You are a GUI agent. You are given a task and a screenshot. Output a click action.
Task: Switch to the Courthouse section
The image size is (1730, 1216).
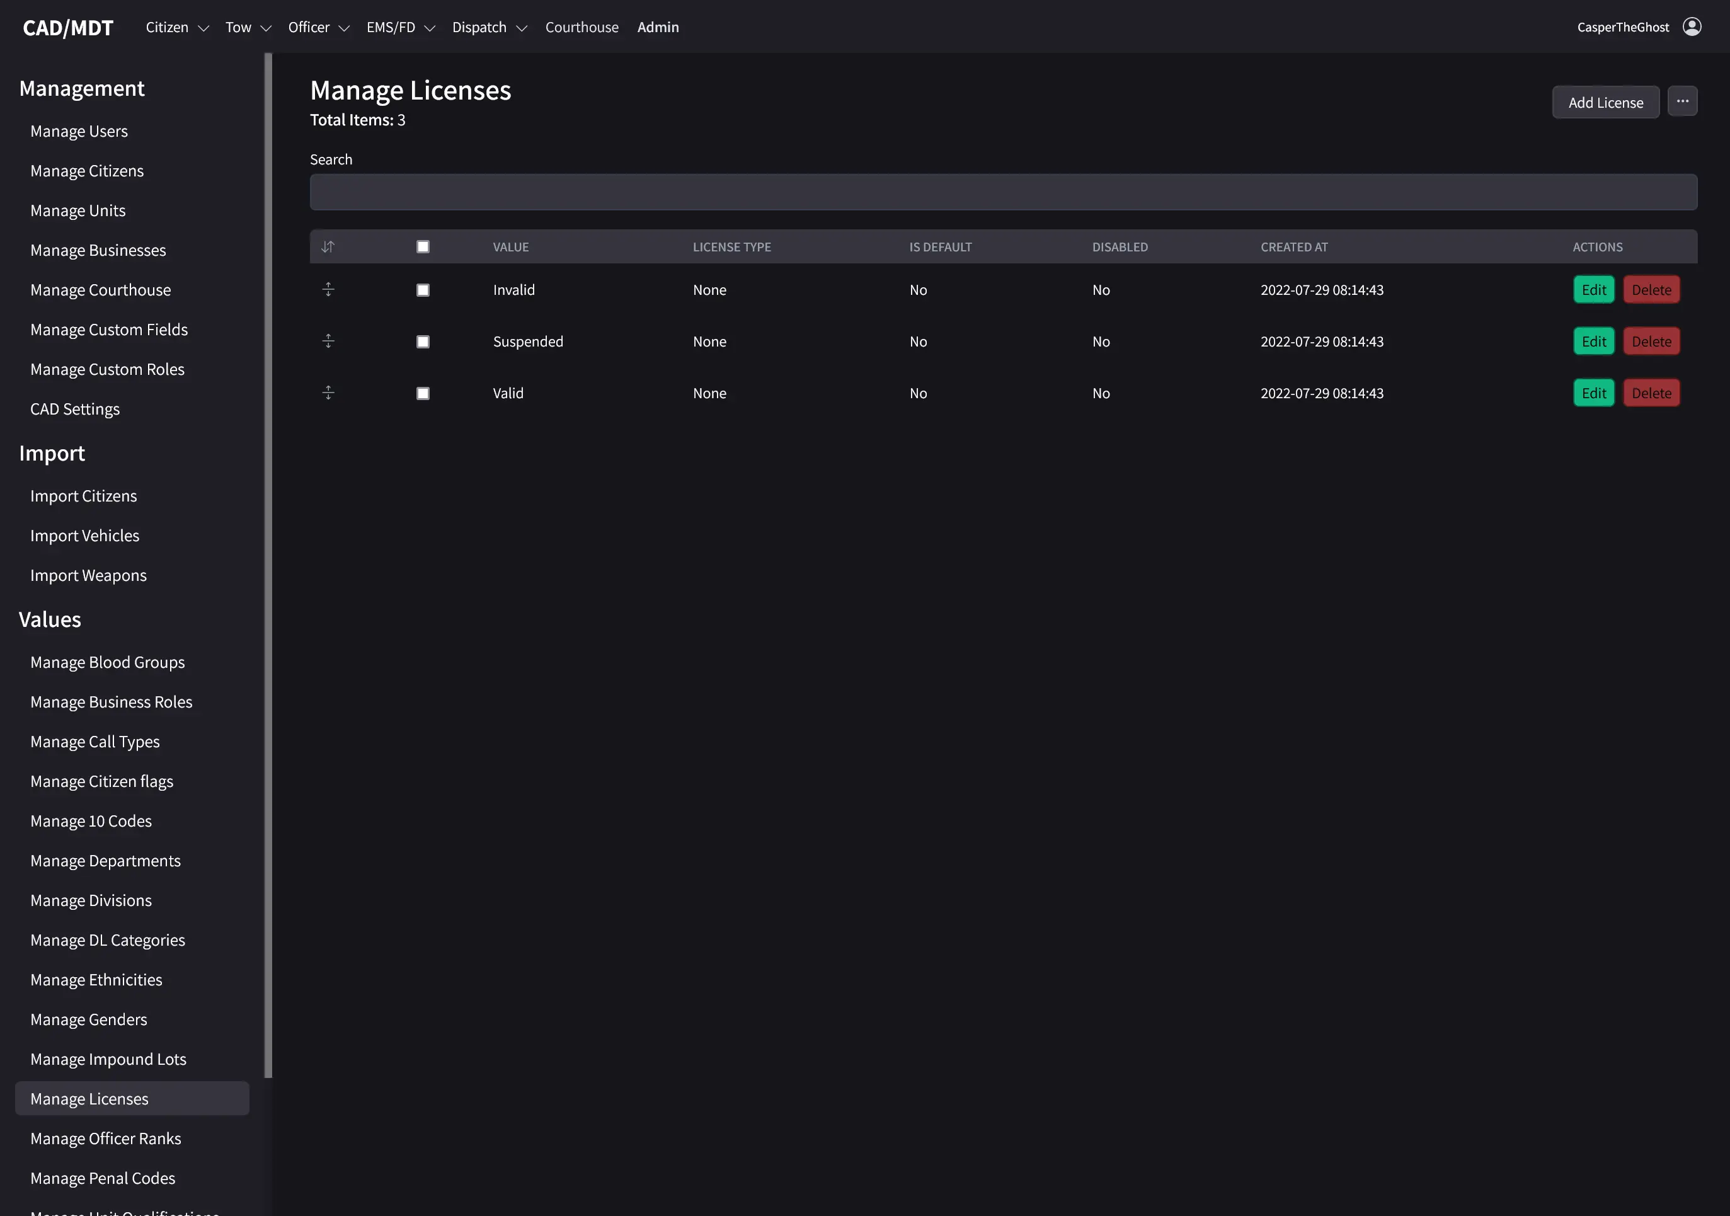(x=581, y=27)
